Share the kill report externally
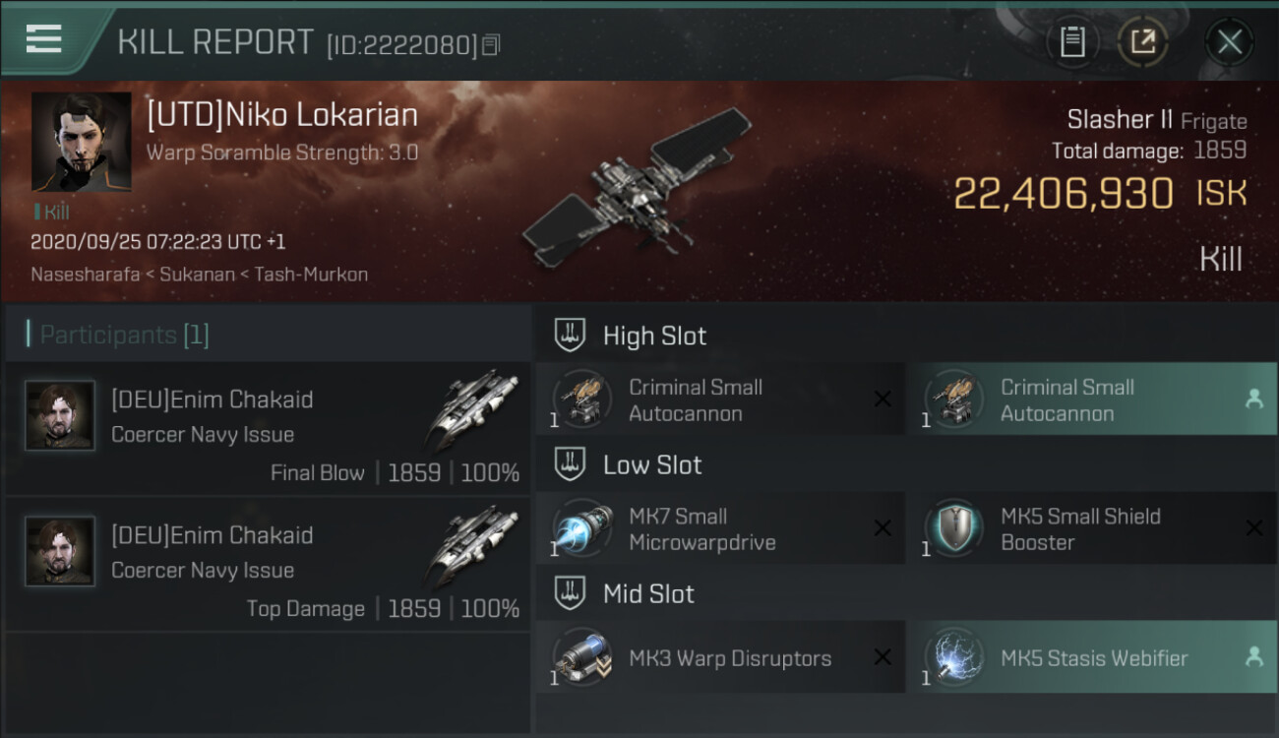The width and height of the screenshot is (1279, 738). pos(1143,42)
